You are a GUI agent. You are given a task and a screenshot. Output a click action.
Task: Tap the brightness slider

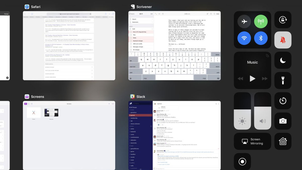pyautogui.click(x=242, y=111)
